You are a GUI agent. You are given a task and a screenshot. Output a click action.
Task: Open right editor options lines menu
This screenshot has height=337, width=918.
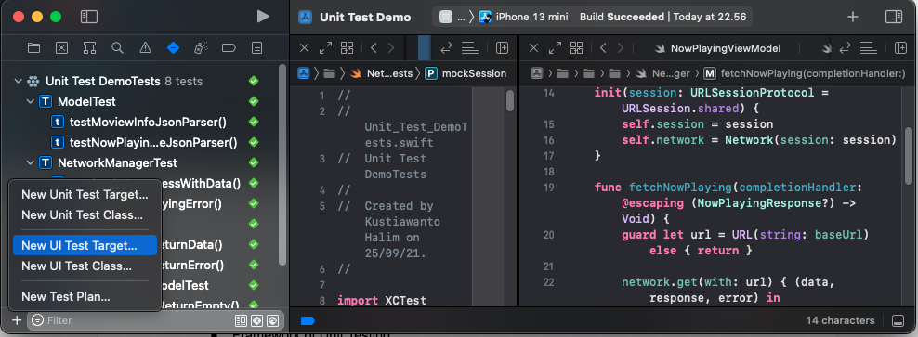[869, 48]
